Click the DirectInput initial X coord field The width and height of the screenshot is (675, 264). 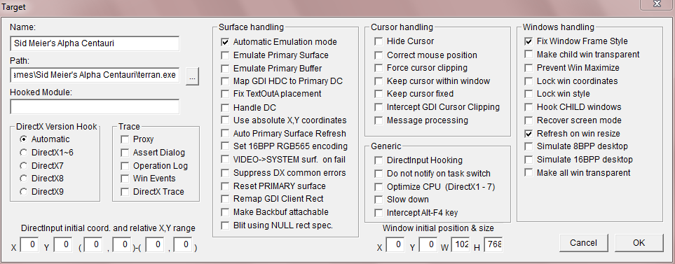(x=29, y=244)
